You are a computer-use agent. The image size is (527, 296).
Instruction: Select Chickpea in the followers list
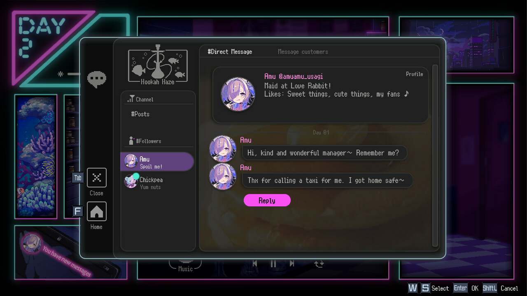157,183
